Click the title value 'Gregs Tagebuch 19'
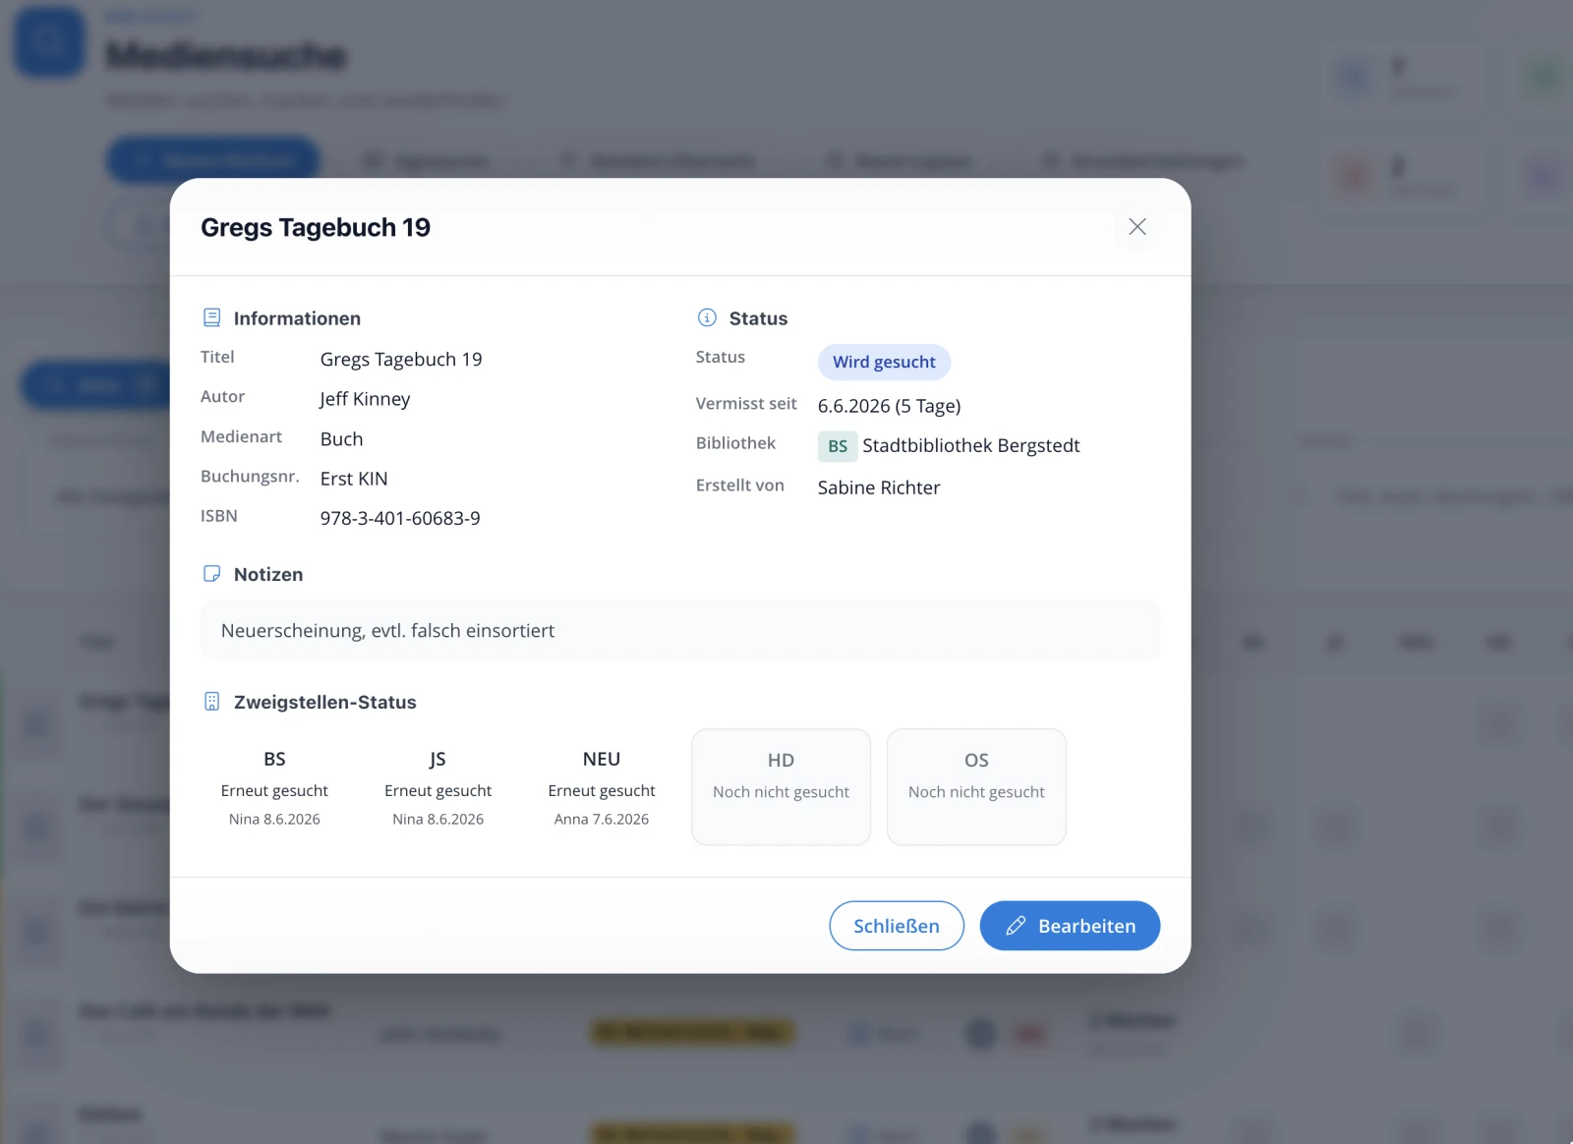Viewport: 1573px width, 1144px height. point(401,360)
